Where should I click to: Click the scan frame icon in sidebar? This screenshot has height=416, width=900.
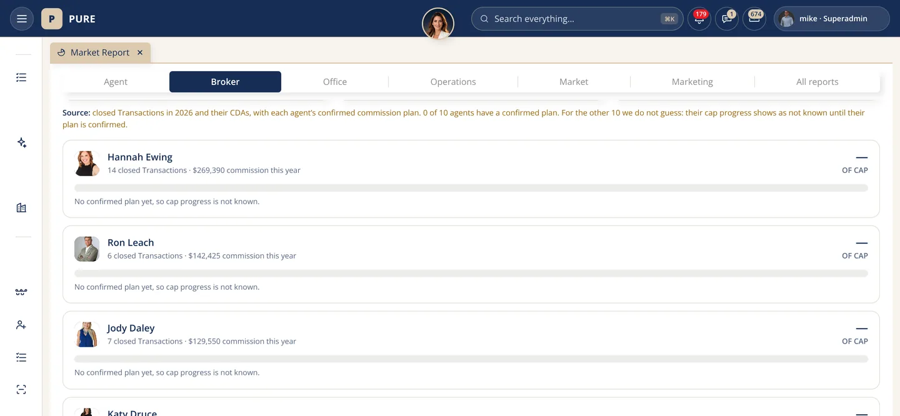pyautogui.click(x=21, y=390)
